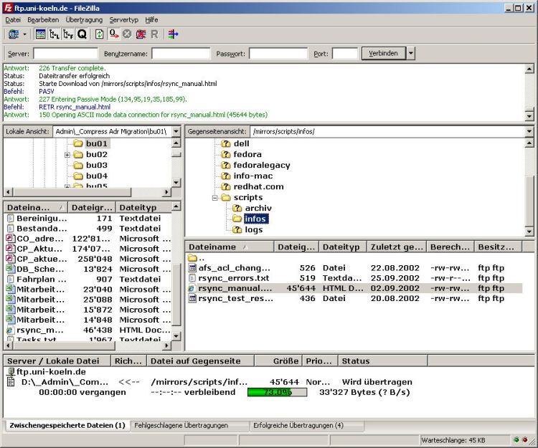The height and width of the screenshot is (448, 538).
Task: Click the process queue icon
Action: click(113, 34)
